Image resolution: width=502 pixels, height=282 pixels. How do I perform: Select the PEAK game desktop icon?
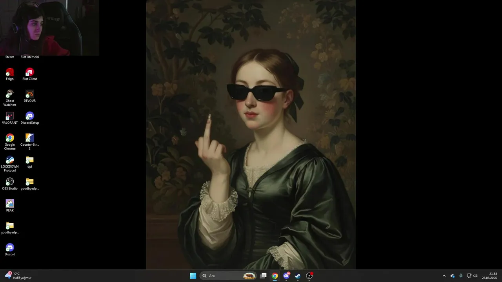click(x=10, y=206)
